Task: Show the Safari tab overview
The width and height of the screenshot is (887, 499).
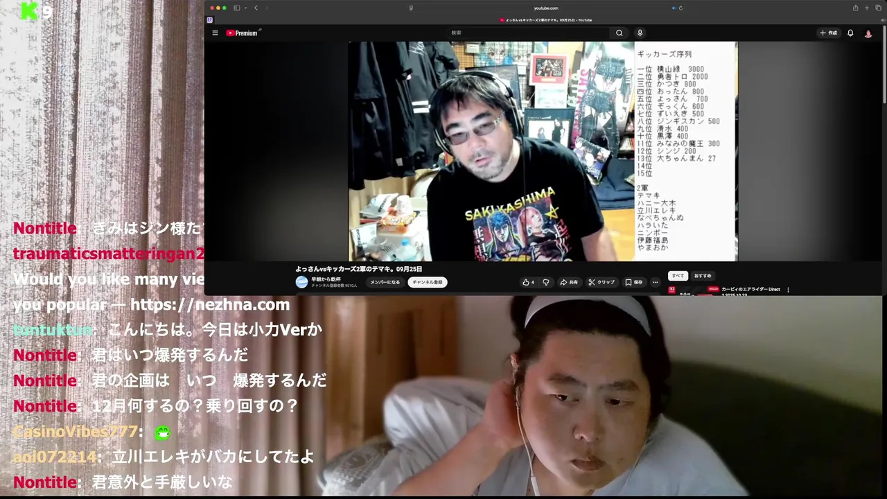Action: click(x=878, y=8)
